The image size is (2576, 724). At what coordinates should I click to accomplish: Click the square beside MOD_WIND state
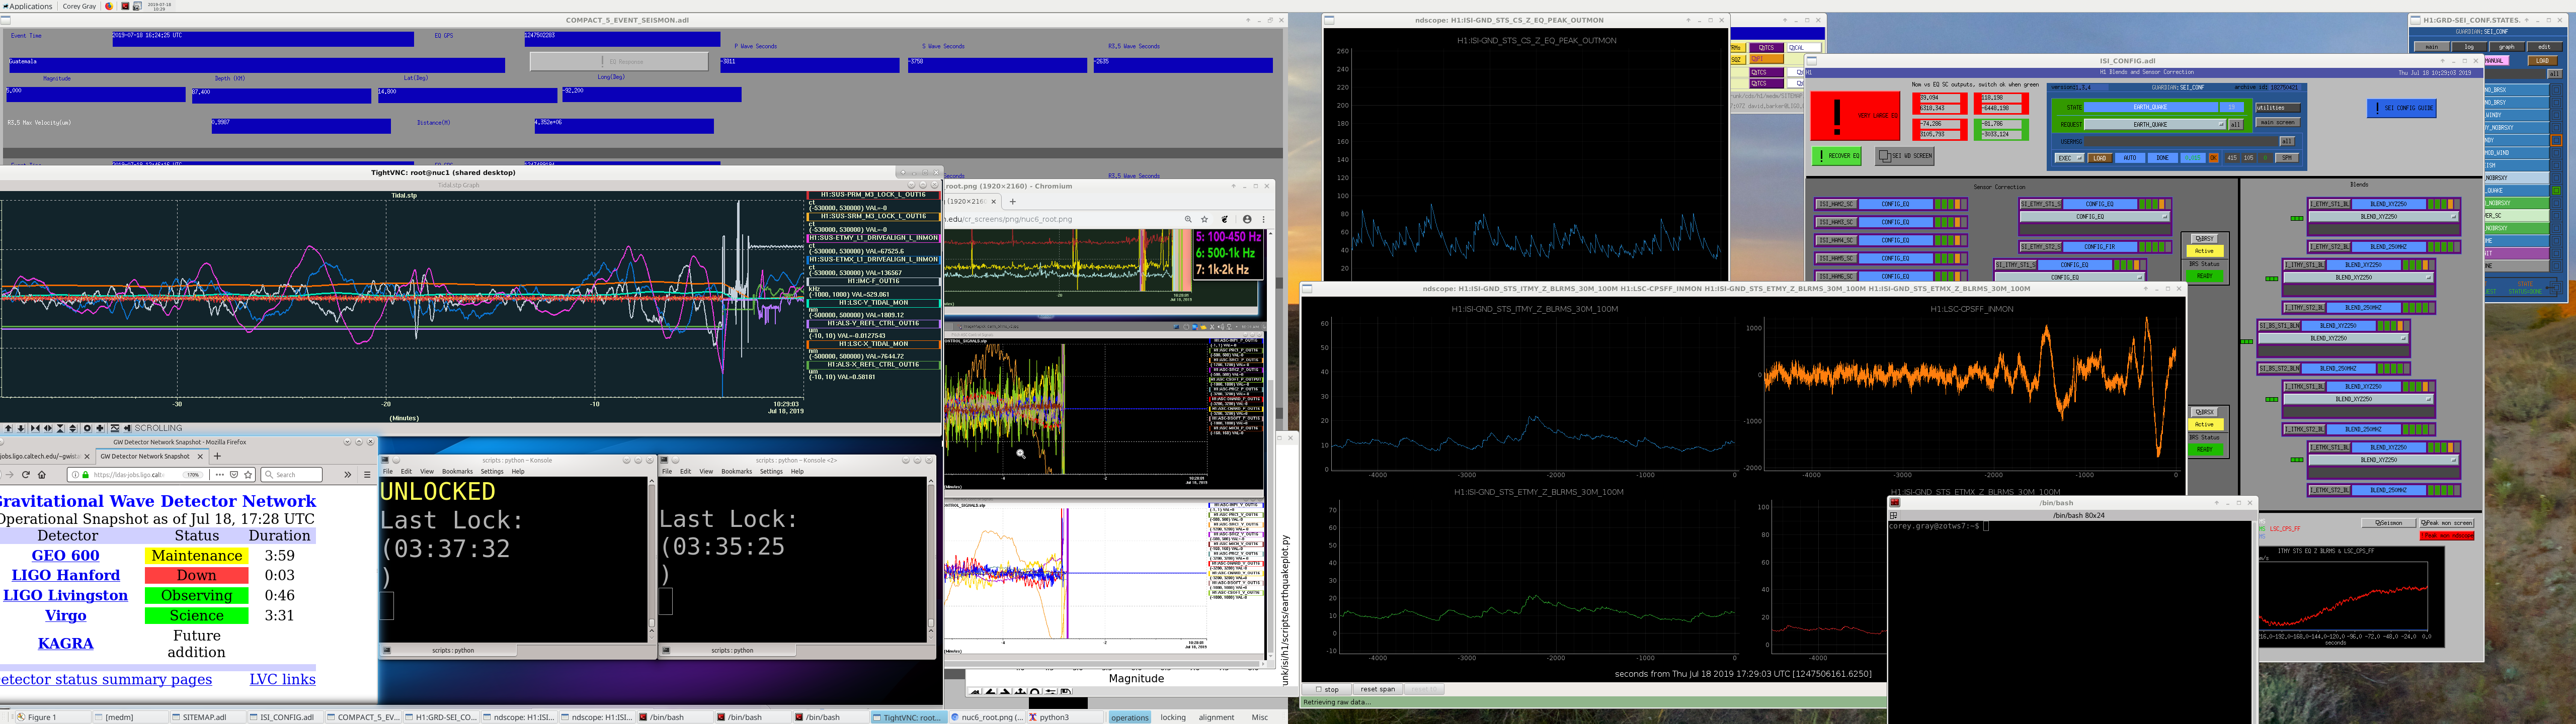coord(2556,153)
